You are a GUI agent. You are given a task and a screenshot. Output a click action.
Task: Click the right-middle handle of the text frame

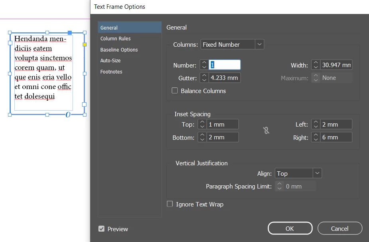(x=85, y=73)
